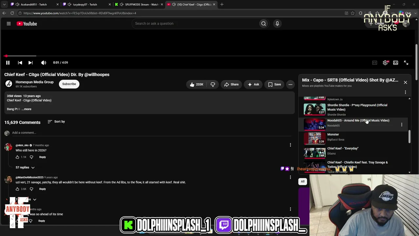Dislike the comment by @nkm_sko
Viewport: 419px width, 236px height.
click(x=31, y=157)
